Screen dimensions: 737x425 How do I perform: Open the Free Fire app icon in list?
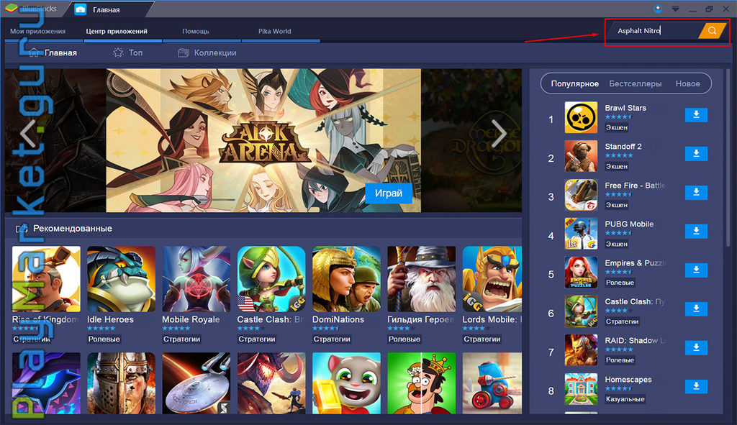click(x=581, y=194)
